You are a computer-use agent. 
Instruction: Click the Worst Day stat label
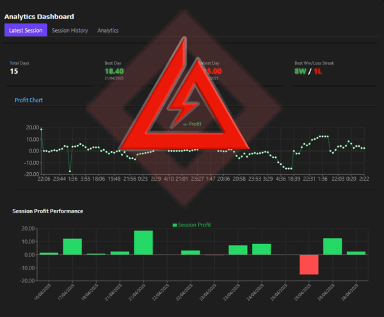[211, 63]
